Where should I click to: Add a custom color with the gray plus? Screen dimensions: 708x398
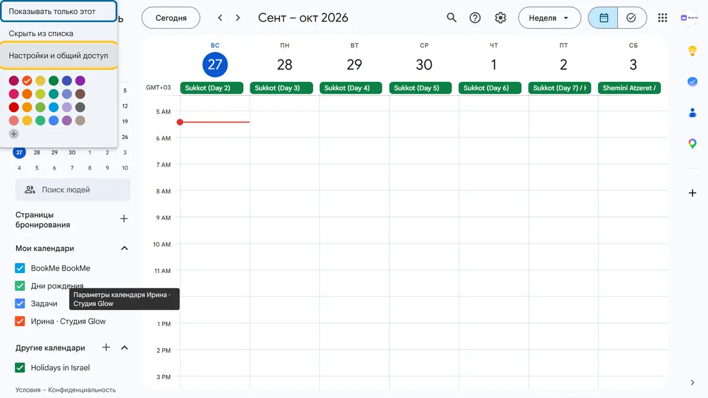(14, 134)
